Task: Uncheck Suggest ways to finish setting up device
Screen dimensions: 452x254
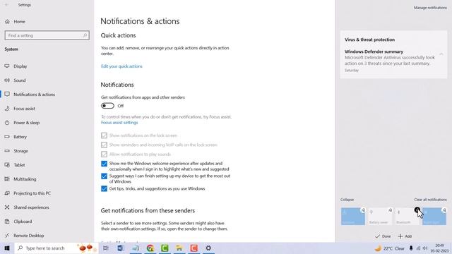Action: coord(104,176)
